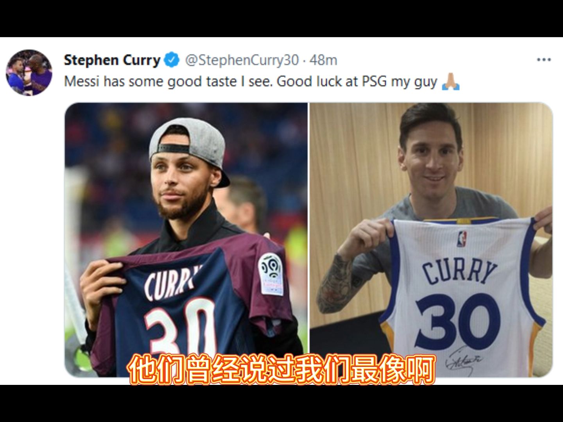Image resolution: width=563 pixels, height=422 pixels.
Task: Click the blue verified badge
Action: tap(171, 60)
